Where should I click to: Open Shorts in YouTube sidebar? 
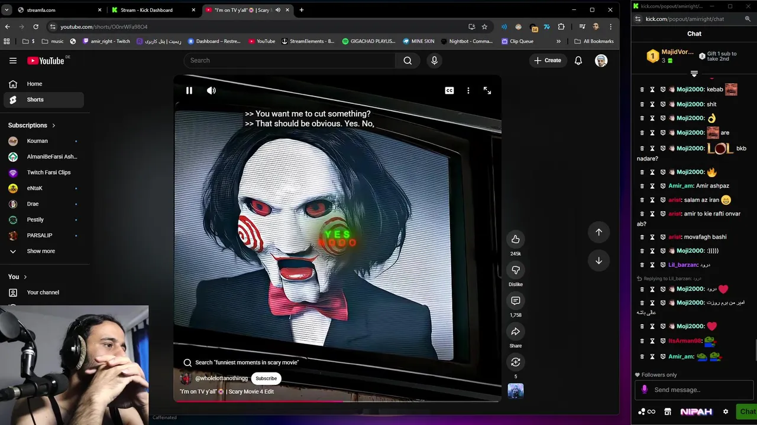pyautogui.click(x=43, y=100)
